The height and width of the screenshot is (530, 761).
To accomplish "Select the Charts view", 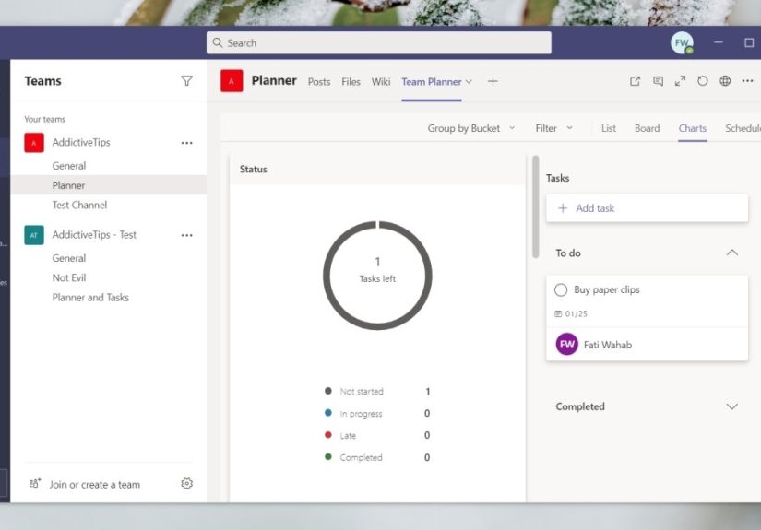I will pyautogui.click(x=693, y=128).
